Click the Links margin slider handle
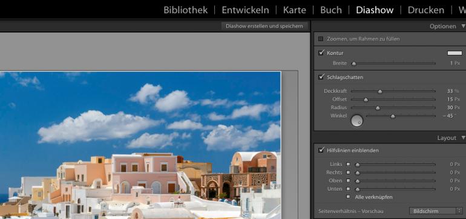Image resolution: width=466 pixels, height=219 pixels. click(x=358, y=165)
